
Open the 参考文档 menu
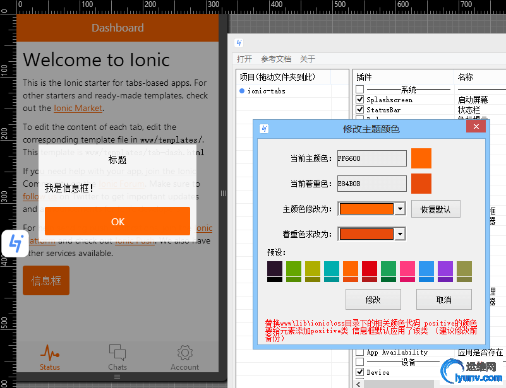[276, 59]
